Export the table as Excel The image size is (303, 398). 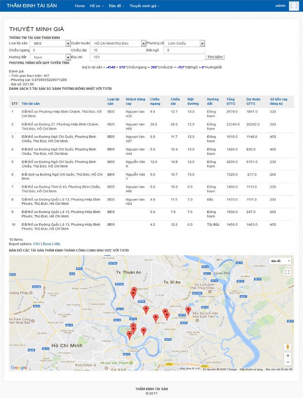pyautogui.click(x=47, y=244)
